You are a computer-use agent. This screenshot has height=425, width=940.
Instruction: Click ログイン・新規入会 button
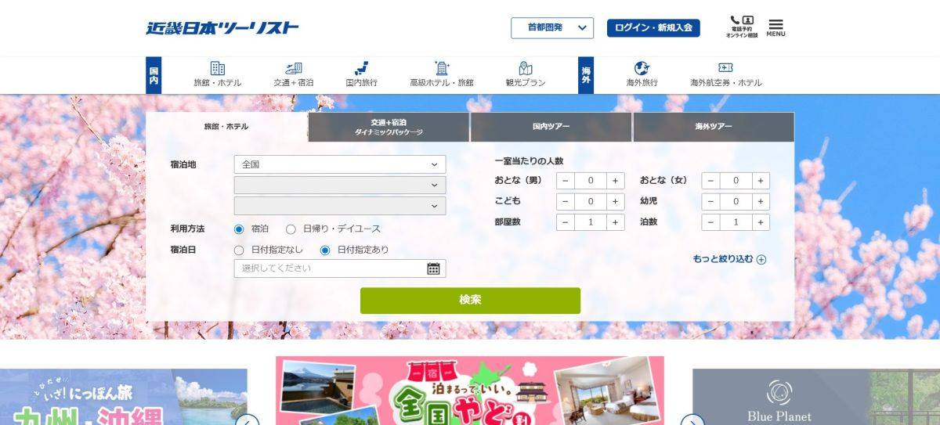[x=653, y=28]
